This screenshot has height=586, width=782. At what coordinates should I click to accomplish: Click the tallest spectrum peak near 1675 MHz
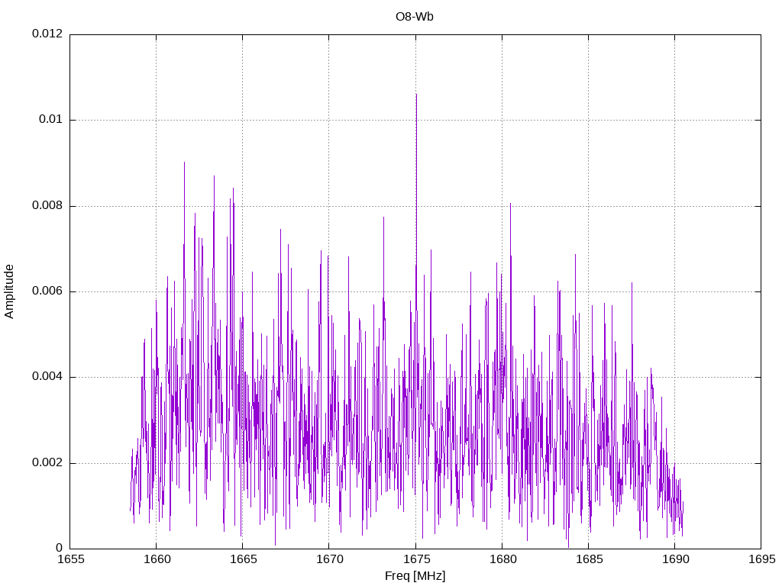click(416, 95)
